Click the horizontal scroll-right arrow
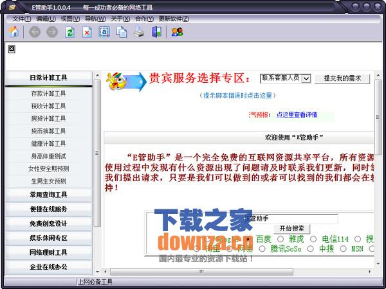386x289 pixels. click(369, 272)
